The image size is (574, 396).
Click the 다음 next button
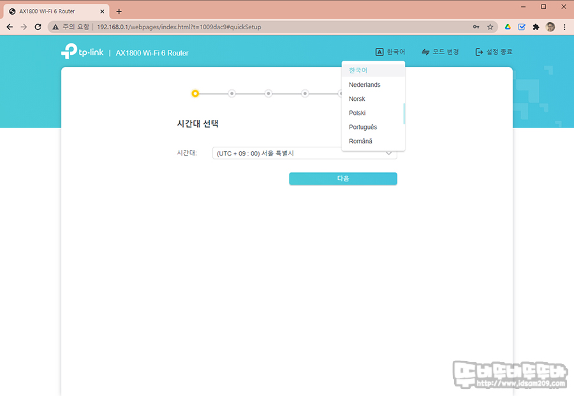[x=343, y=179]
